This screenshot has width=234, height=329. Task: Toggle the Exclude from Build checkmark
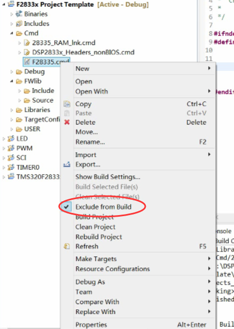tap(67, 207)
